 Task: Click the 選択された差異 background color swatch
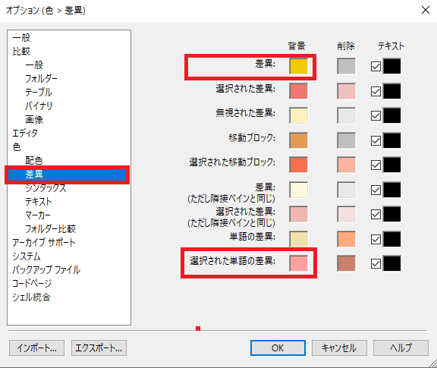(298, 91)
